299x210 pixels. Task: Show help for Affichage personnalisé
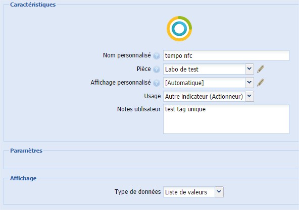(157, 83)
